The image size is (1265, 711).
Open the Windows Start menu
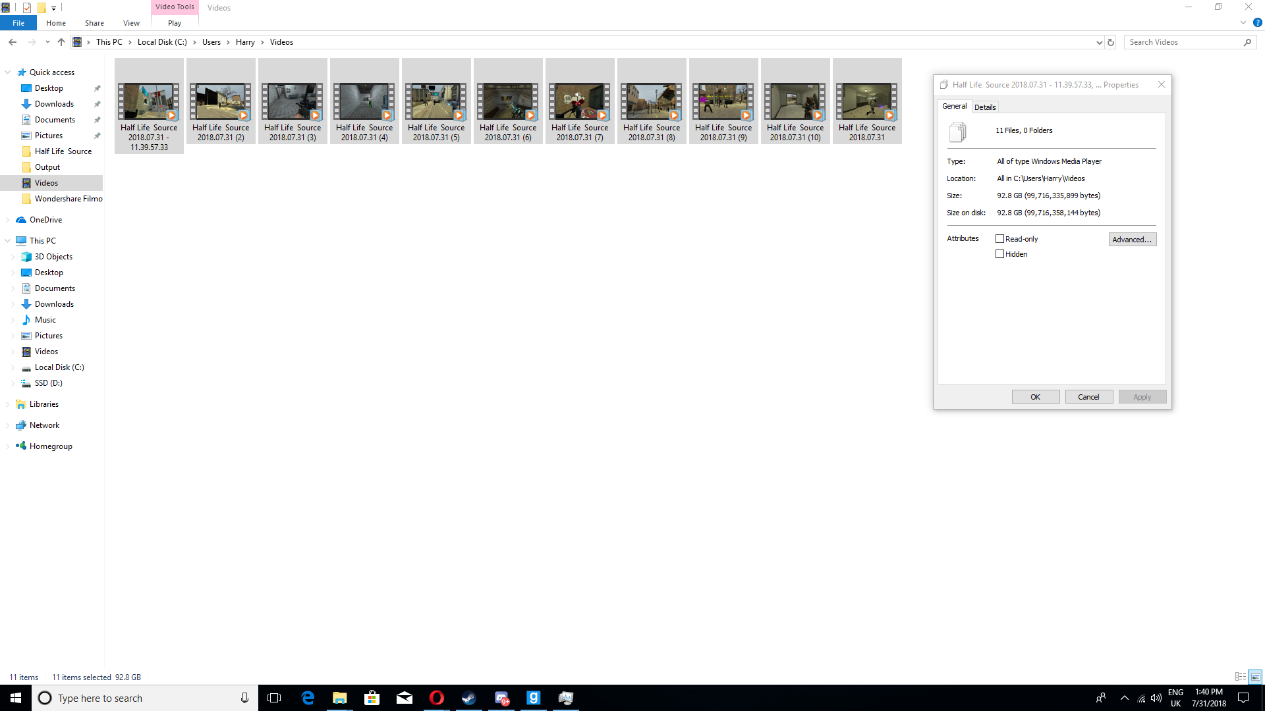16,698
